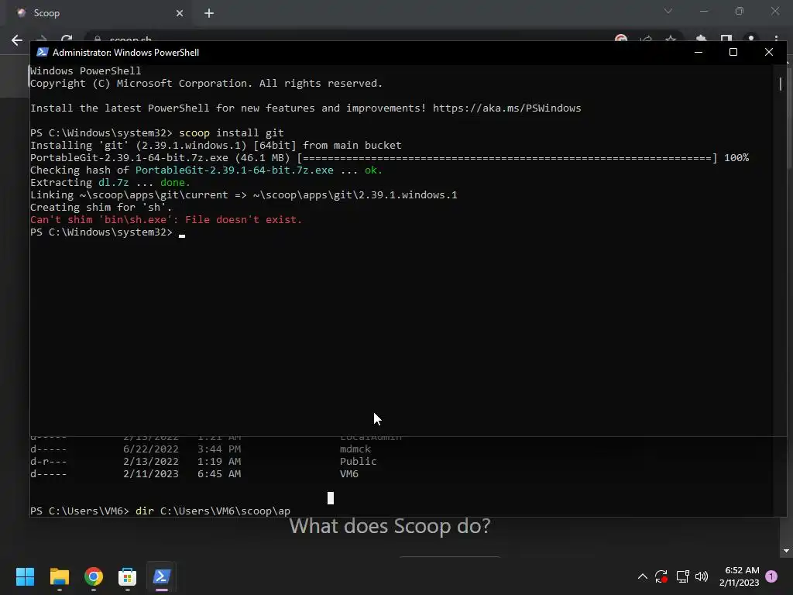Click the sync/update tray icon with red dot
This screenshot has height=595, width=793.
[x=661, y=576]
